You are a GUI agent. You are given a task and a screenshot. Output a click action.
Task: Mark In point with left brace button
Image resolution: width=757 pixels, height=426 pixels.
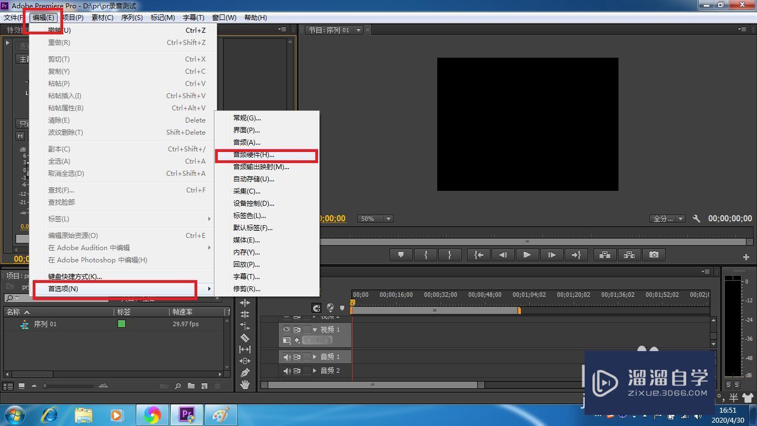tap(426, 255)
